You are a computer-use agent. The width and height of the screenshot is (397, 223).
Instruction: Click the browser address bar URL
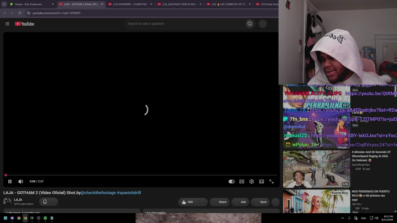56,13
